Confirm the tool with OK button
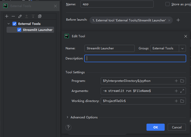The image size is (191, 137). click(x=155, y=127)
